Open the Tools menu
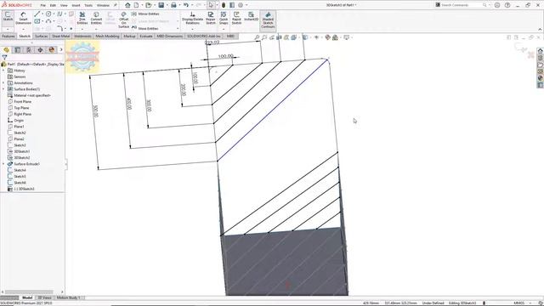 click(88, 6)
